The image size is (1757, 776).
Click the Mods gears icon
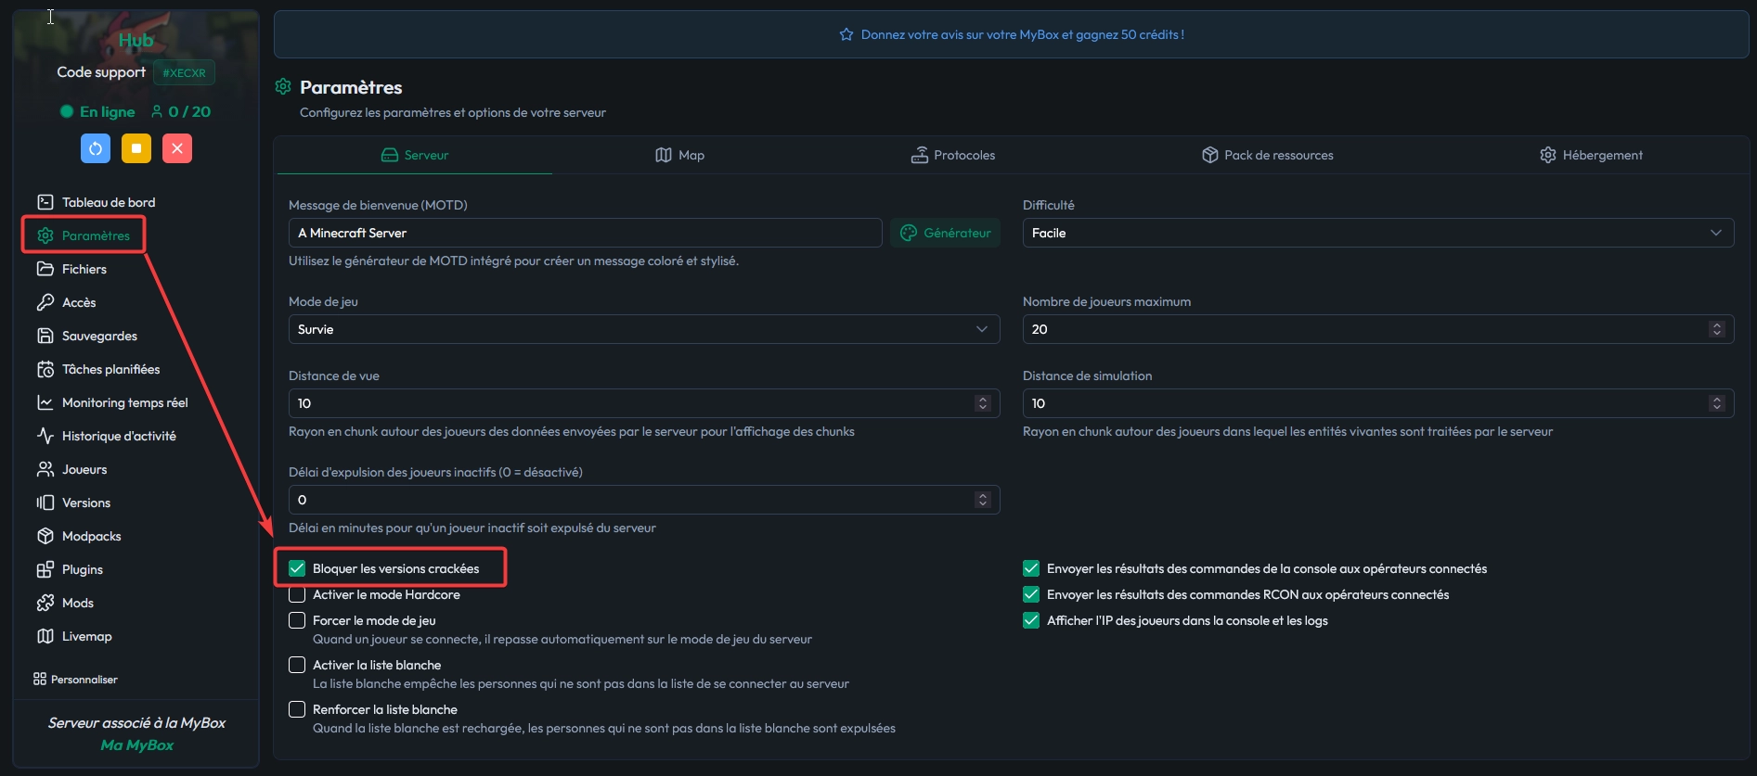click(x=45, y=603)
